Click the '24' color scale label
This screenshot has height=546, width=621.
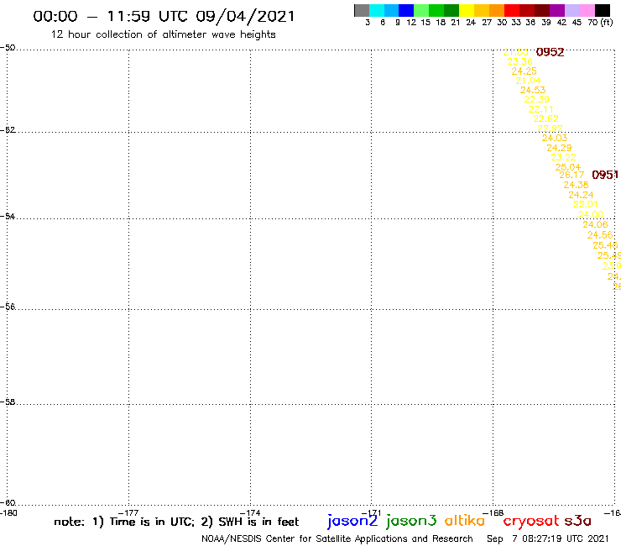(x=471, y=23)
